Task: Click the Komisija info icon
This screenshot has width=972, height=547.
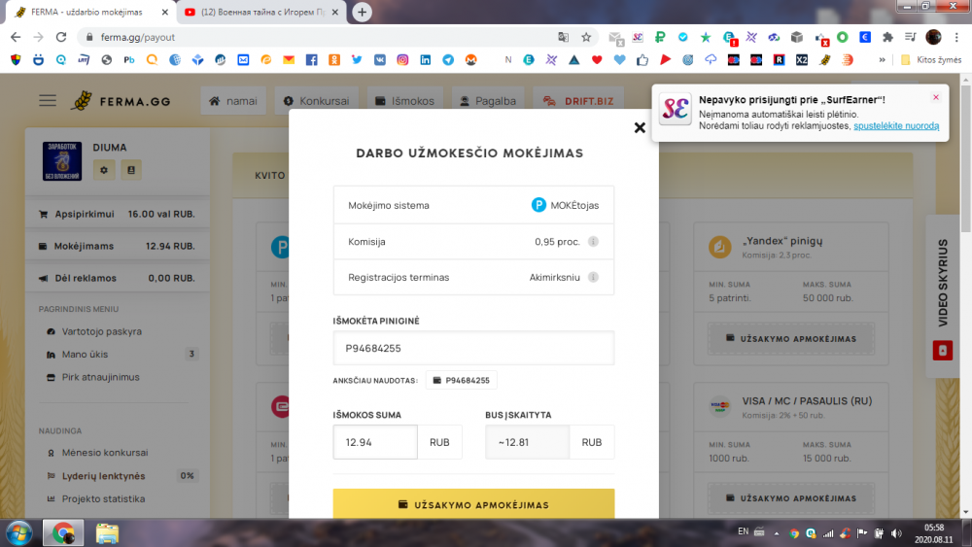Action: tap(593, 242)
